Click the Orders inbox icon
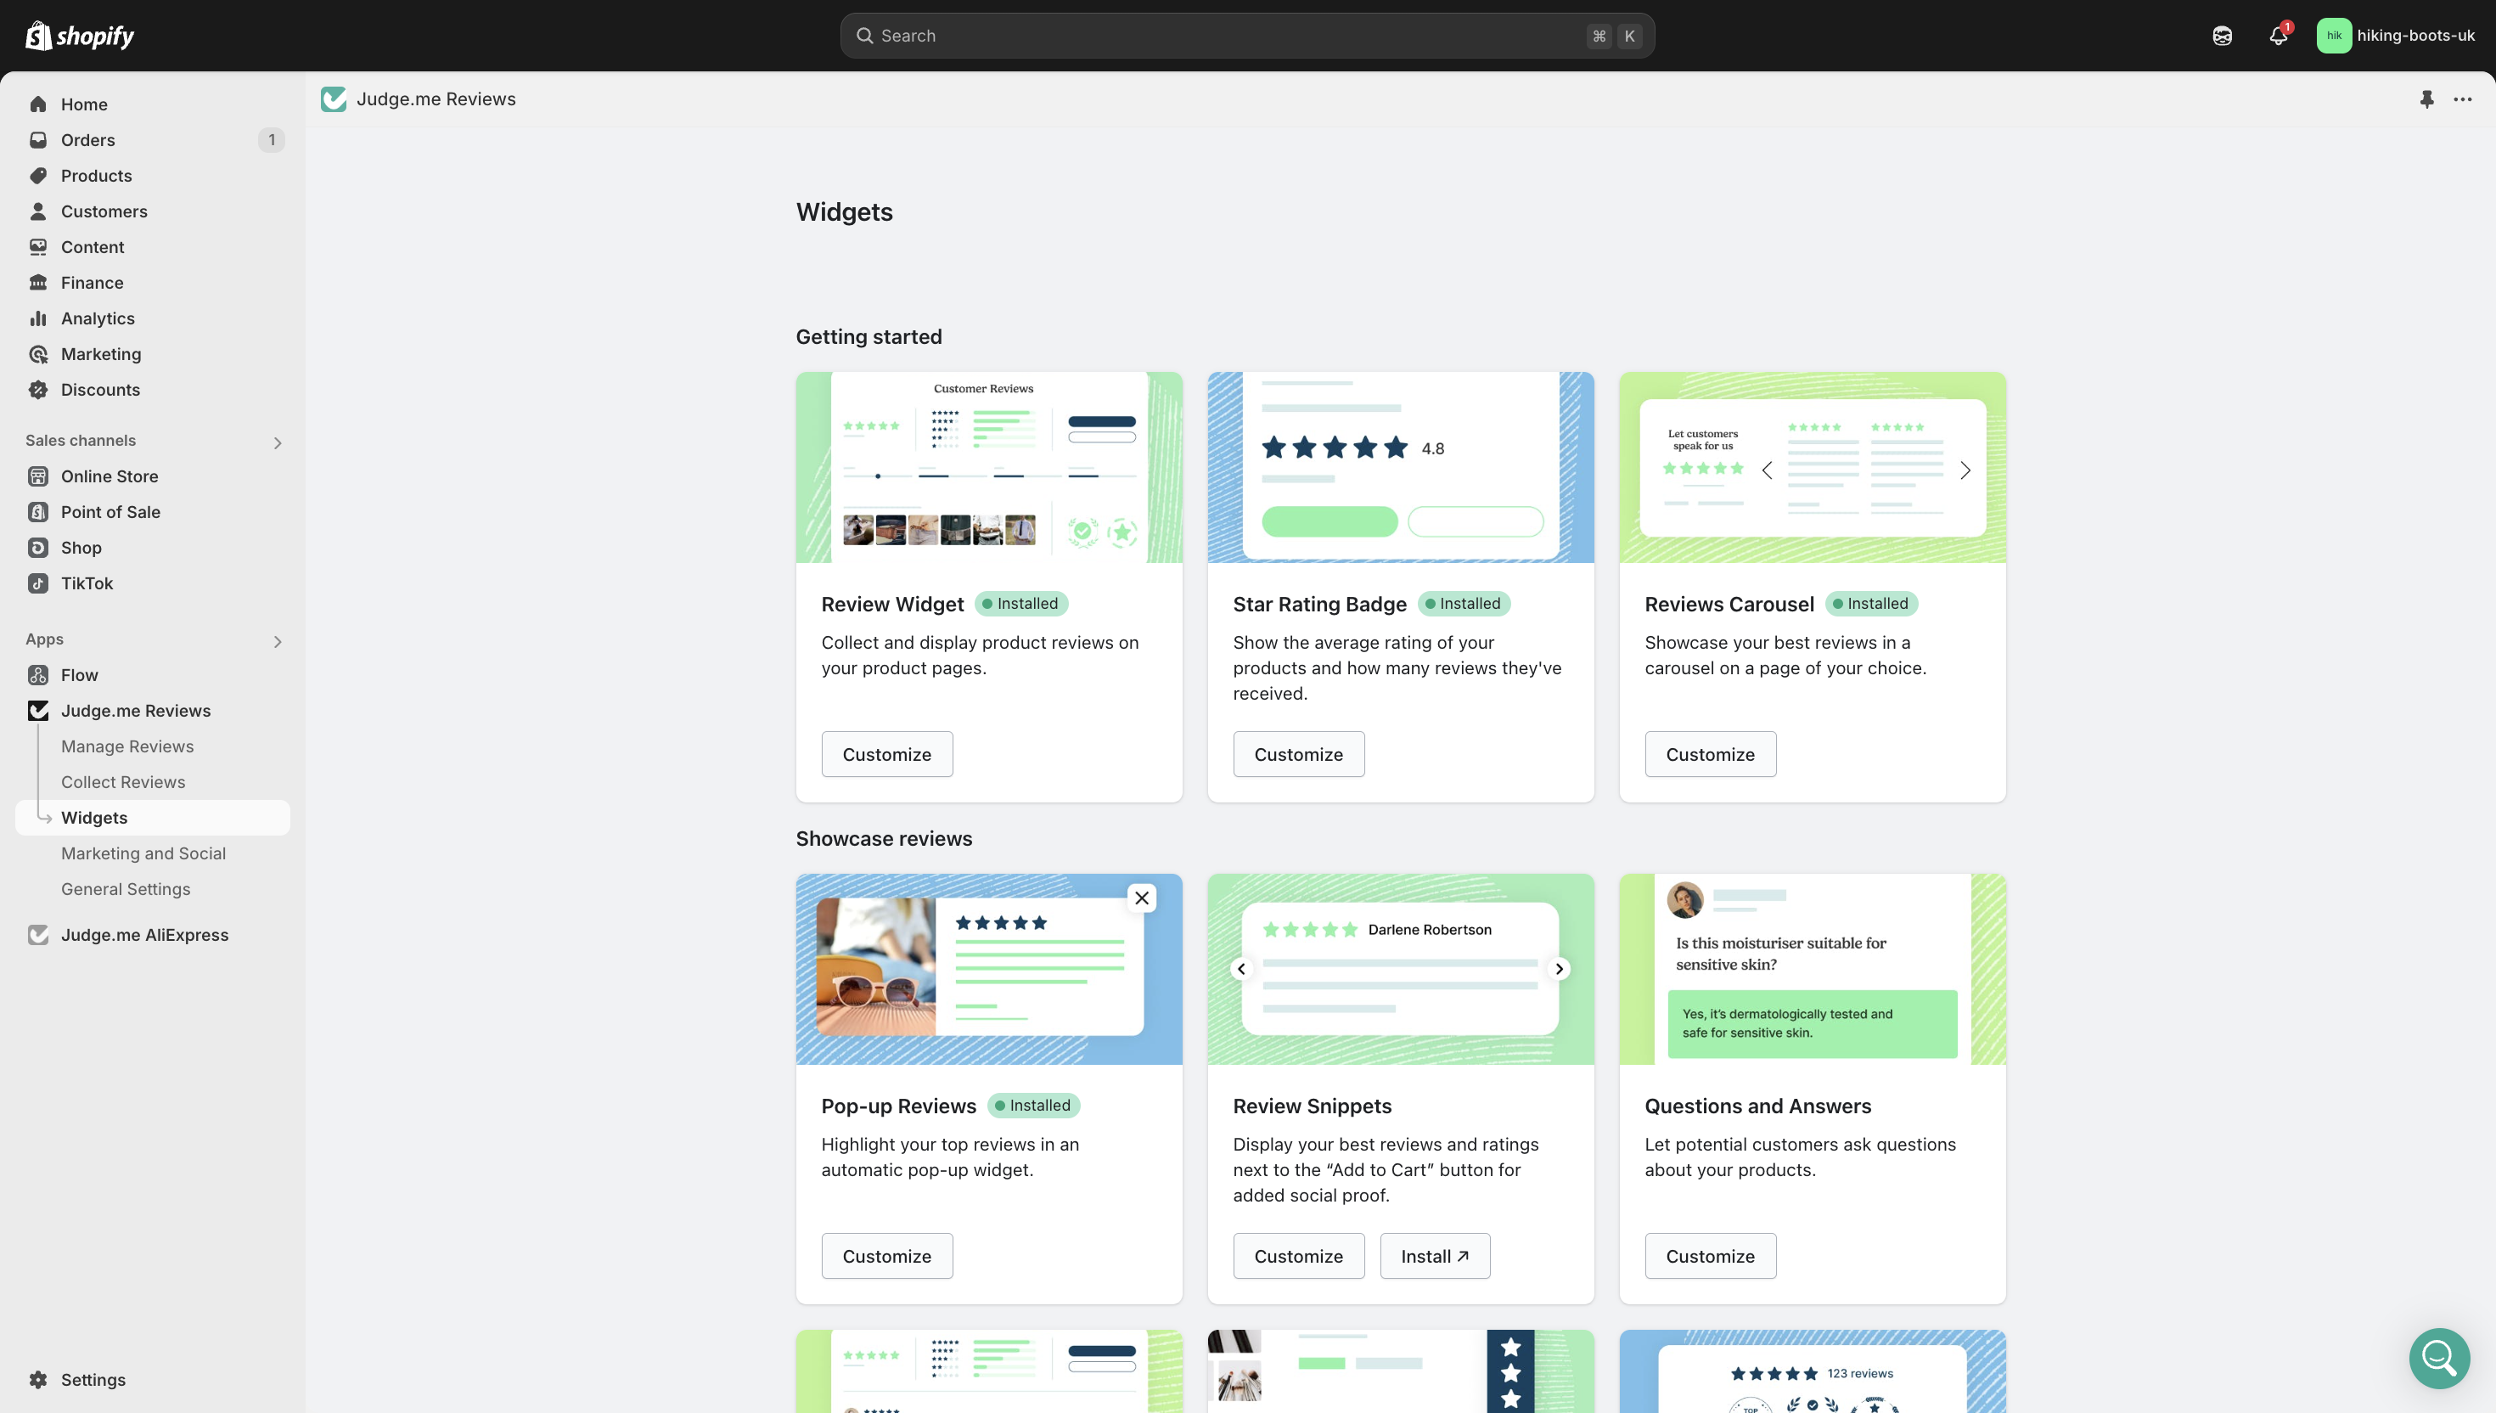This screenshot has height=1413, width=2496. click(x=38, y=140)
